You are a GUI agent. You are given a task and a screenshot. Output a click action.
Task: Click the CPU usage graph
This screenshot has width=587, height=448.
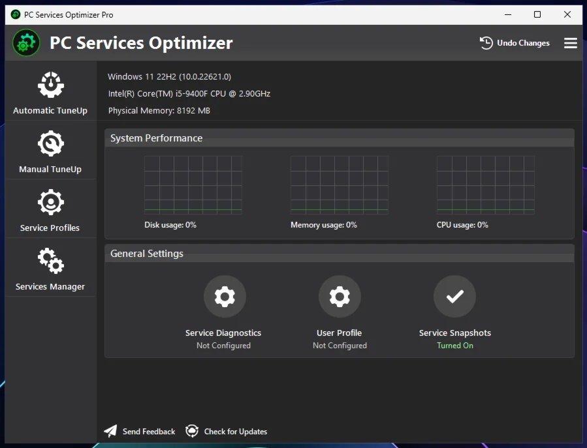pos(486,185)
